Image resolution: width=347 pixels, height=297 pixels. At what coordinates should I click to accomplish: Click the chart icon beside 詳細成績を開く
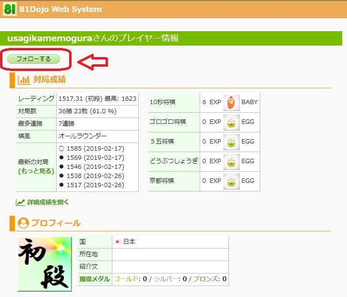click(20, 202)
